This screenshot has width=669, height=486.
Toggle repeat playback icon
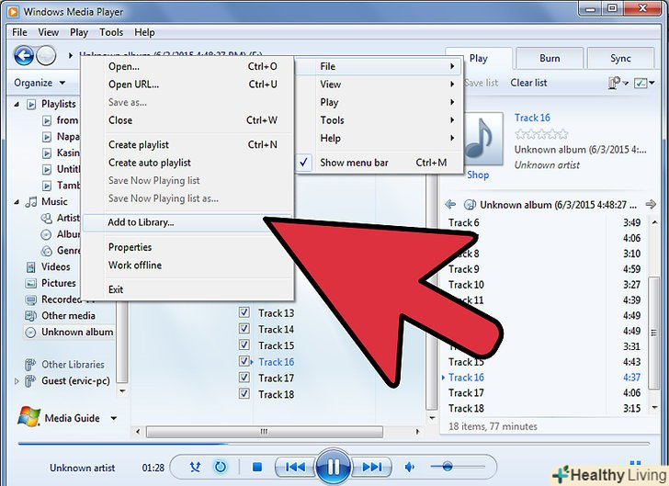click(x=221, y=468)
